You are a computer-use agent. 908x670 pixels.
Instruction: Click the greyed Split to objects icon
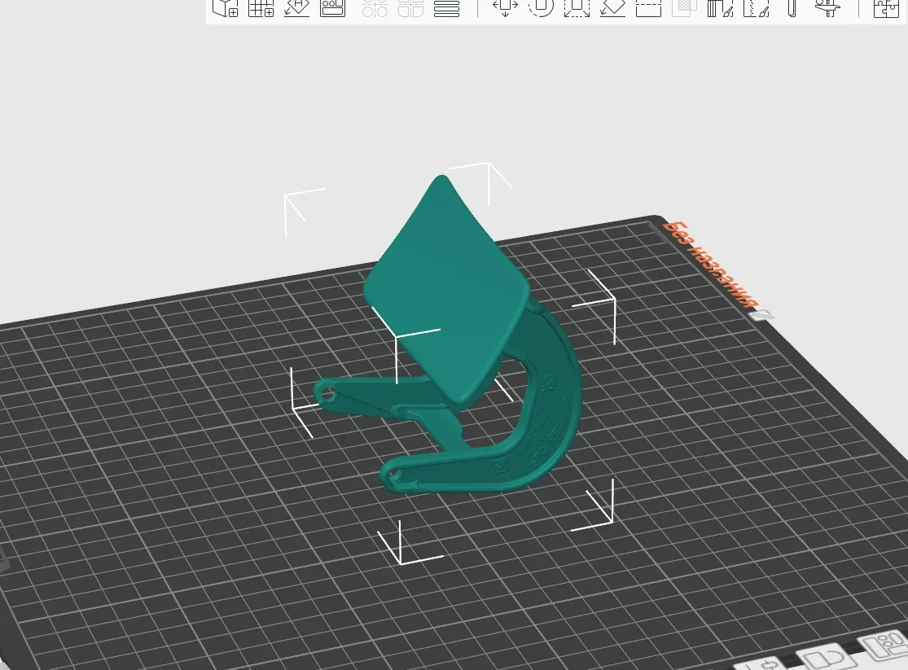pyautogui.click(x=375, y=7)
